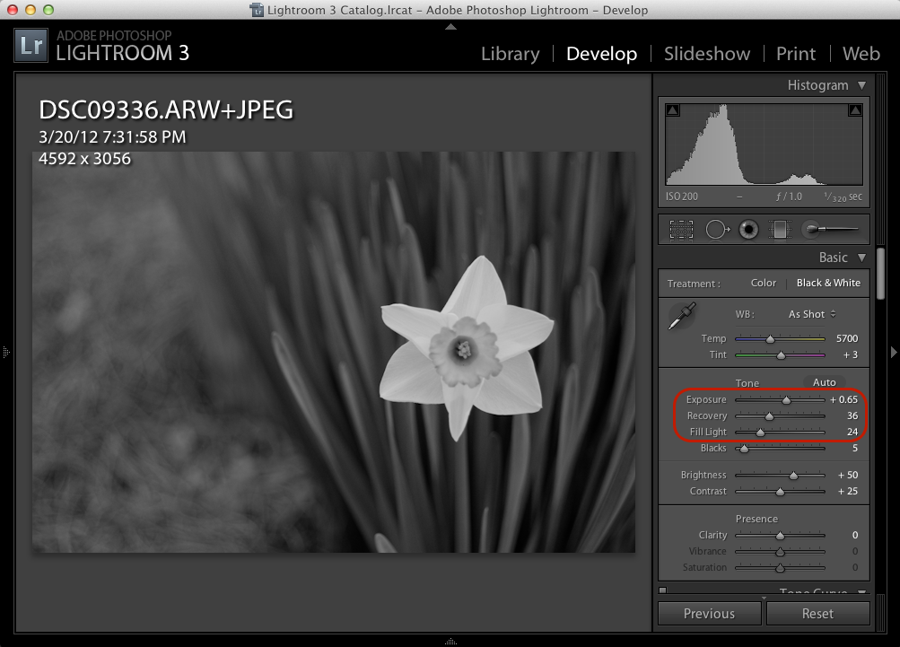Viewport: 900px width, 647px height.
Task: Collapse the Histogram panel
Action: point(861,85)
